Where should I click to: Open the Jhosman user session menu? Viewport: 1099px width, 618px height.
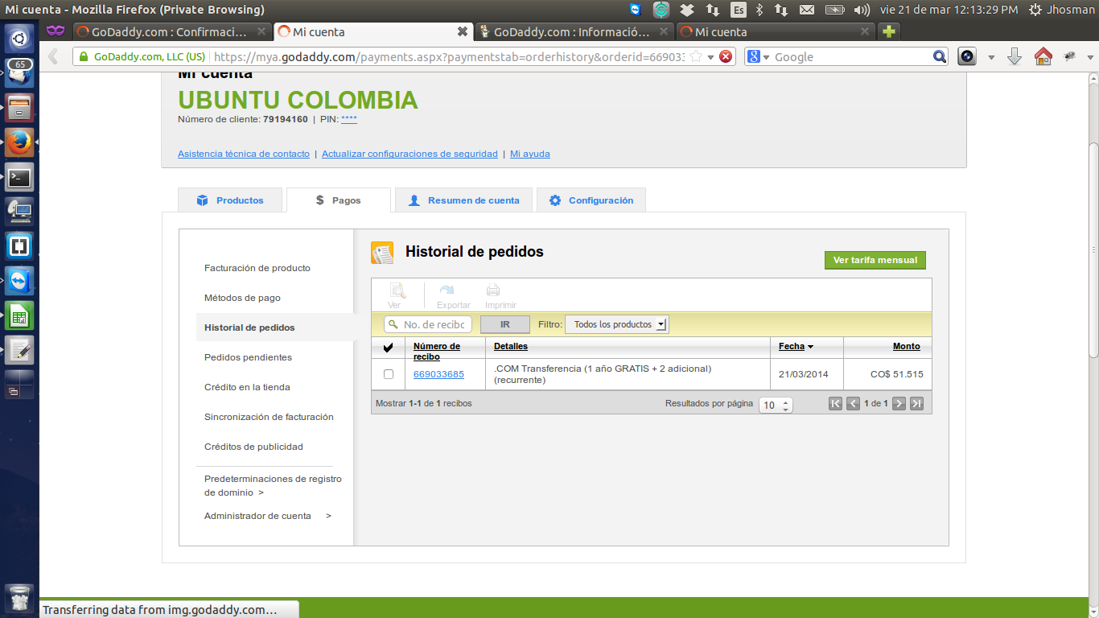[x=1062, y=10]
